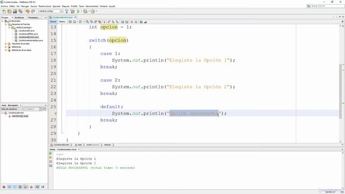The height and width of the screenshot is (194, 345).
Task: Click the last filter icon in Navigator bottom bar
Action: tap(43, 187)
